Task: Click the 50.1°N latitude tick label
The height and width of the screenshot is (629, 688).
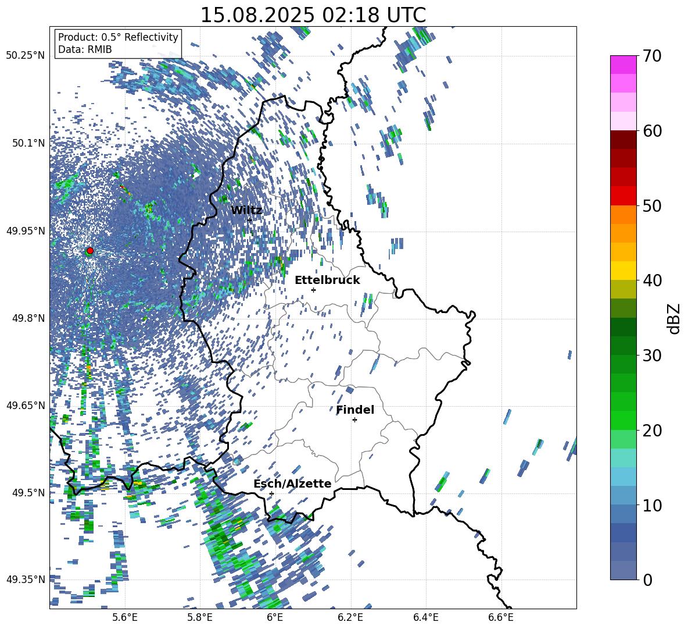Action: point(28,143)
